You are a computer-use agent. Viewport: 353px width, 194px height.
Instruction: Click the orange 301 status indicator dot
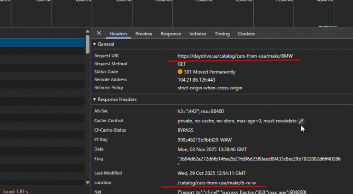[x=180, y=72]
